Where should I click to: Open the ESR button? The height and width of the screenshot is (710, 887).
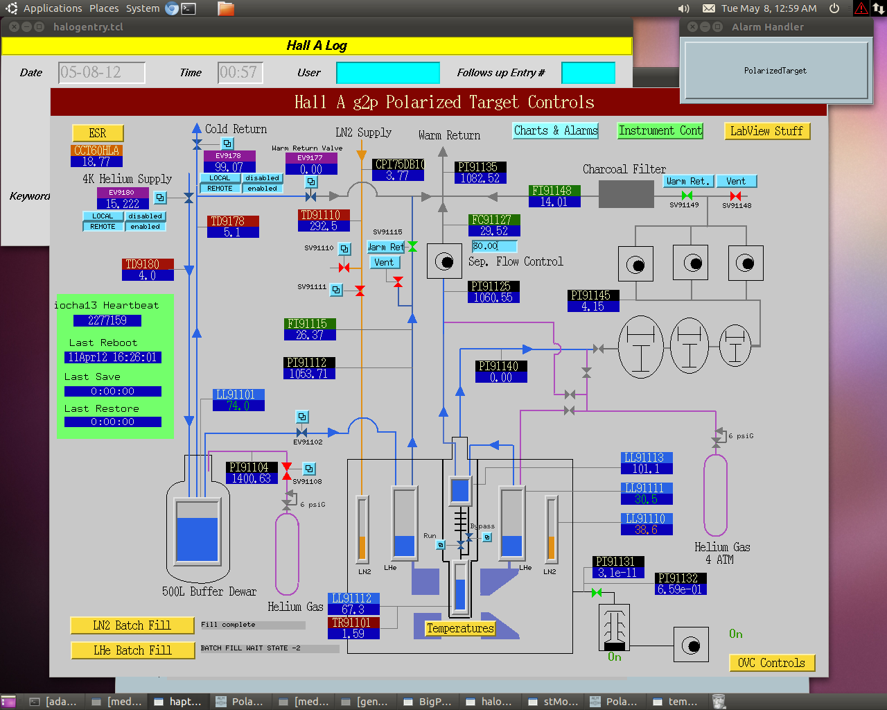tap(98, 133)
